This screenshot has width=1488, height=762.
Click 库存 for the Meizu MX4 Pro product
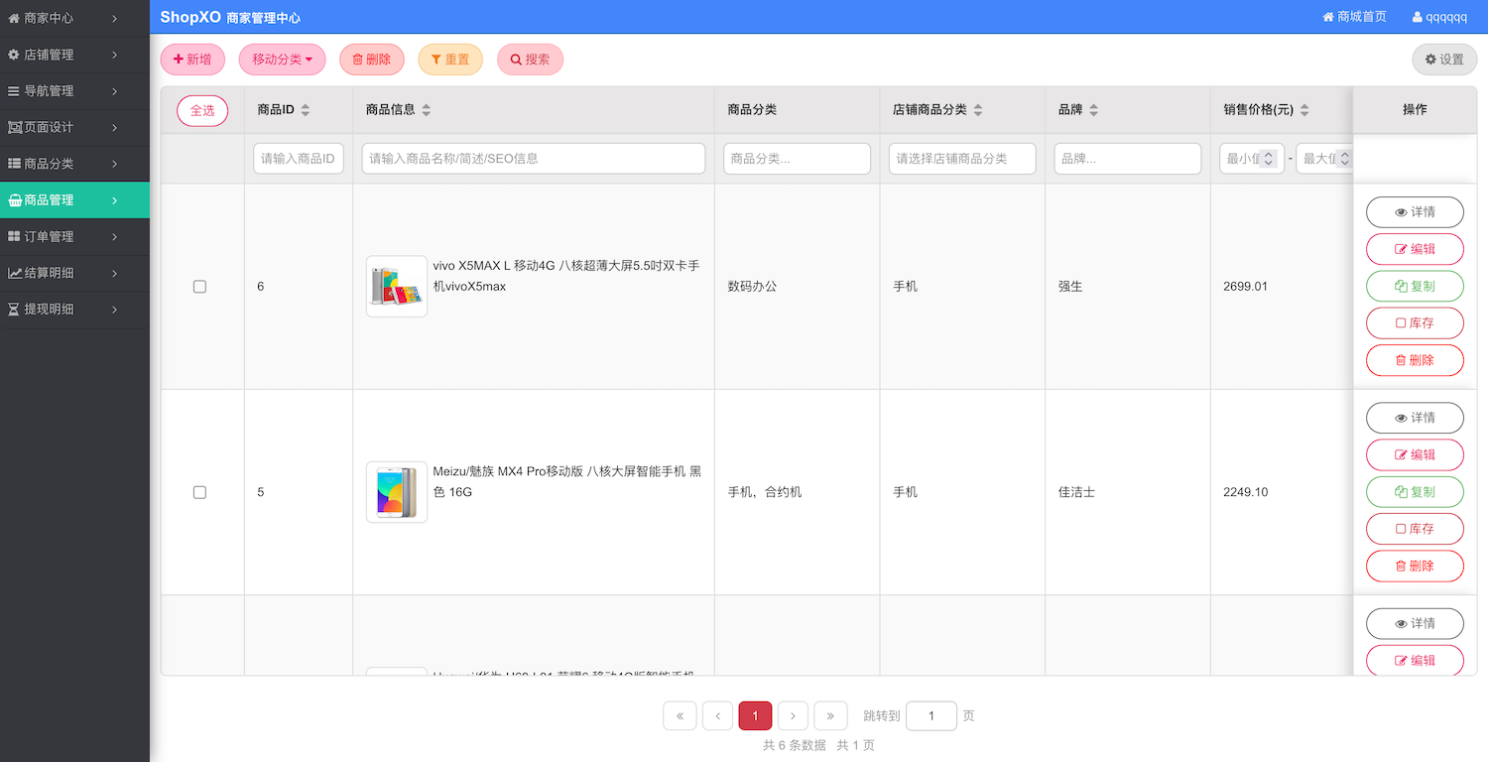(1415, 529)
